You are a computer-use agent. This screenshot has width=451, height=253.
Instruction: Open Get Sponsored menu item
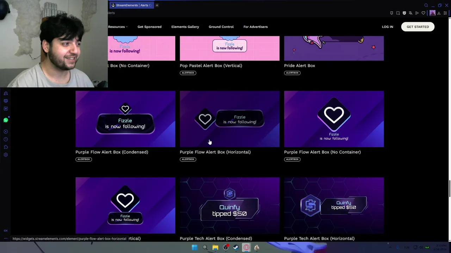coord(149,27)
